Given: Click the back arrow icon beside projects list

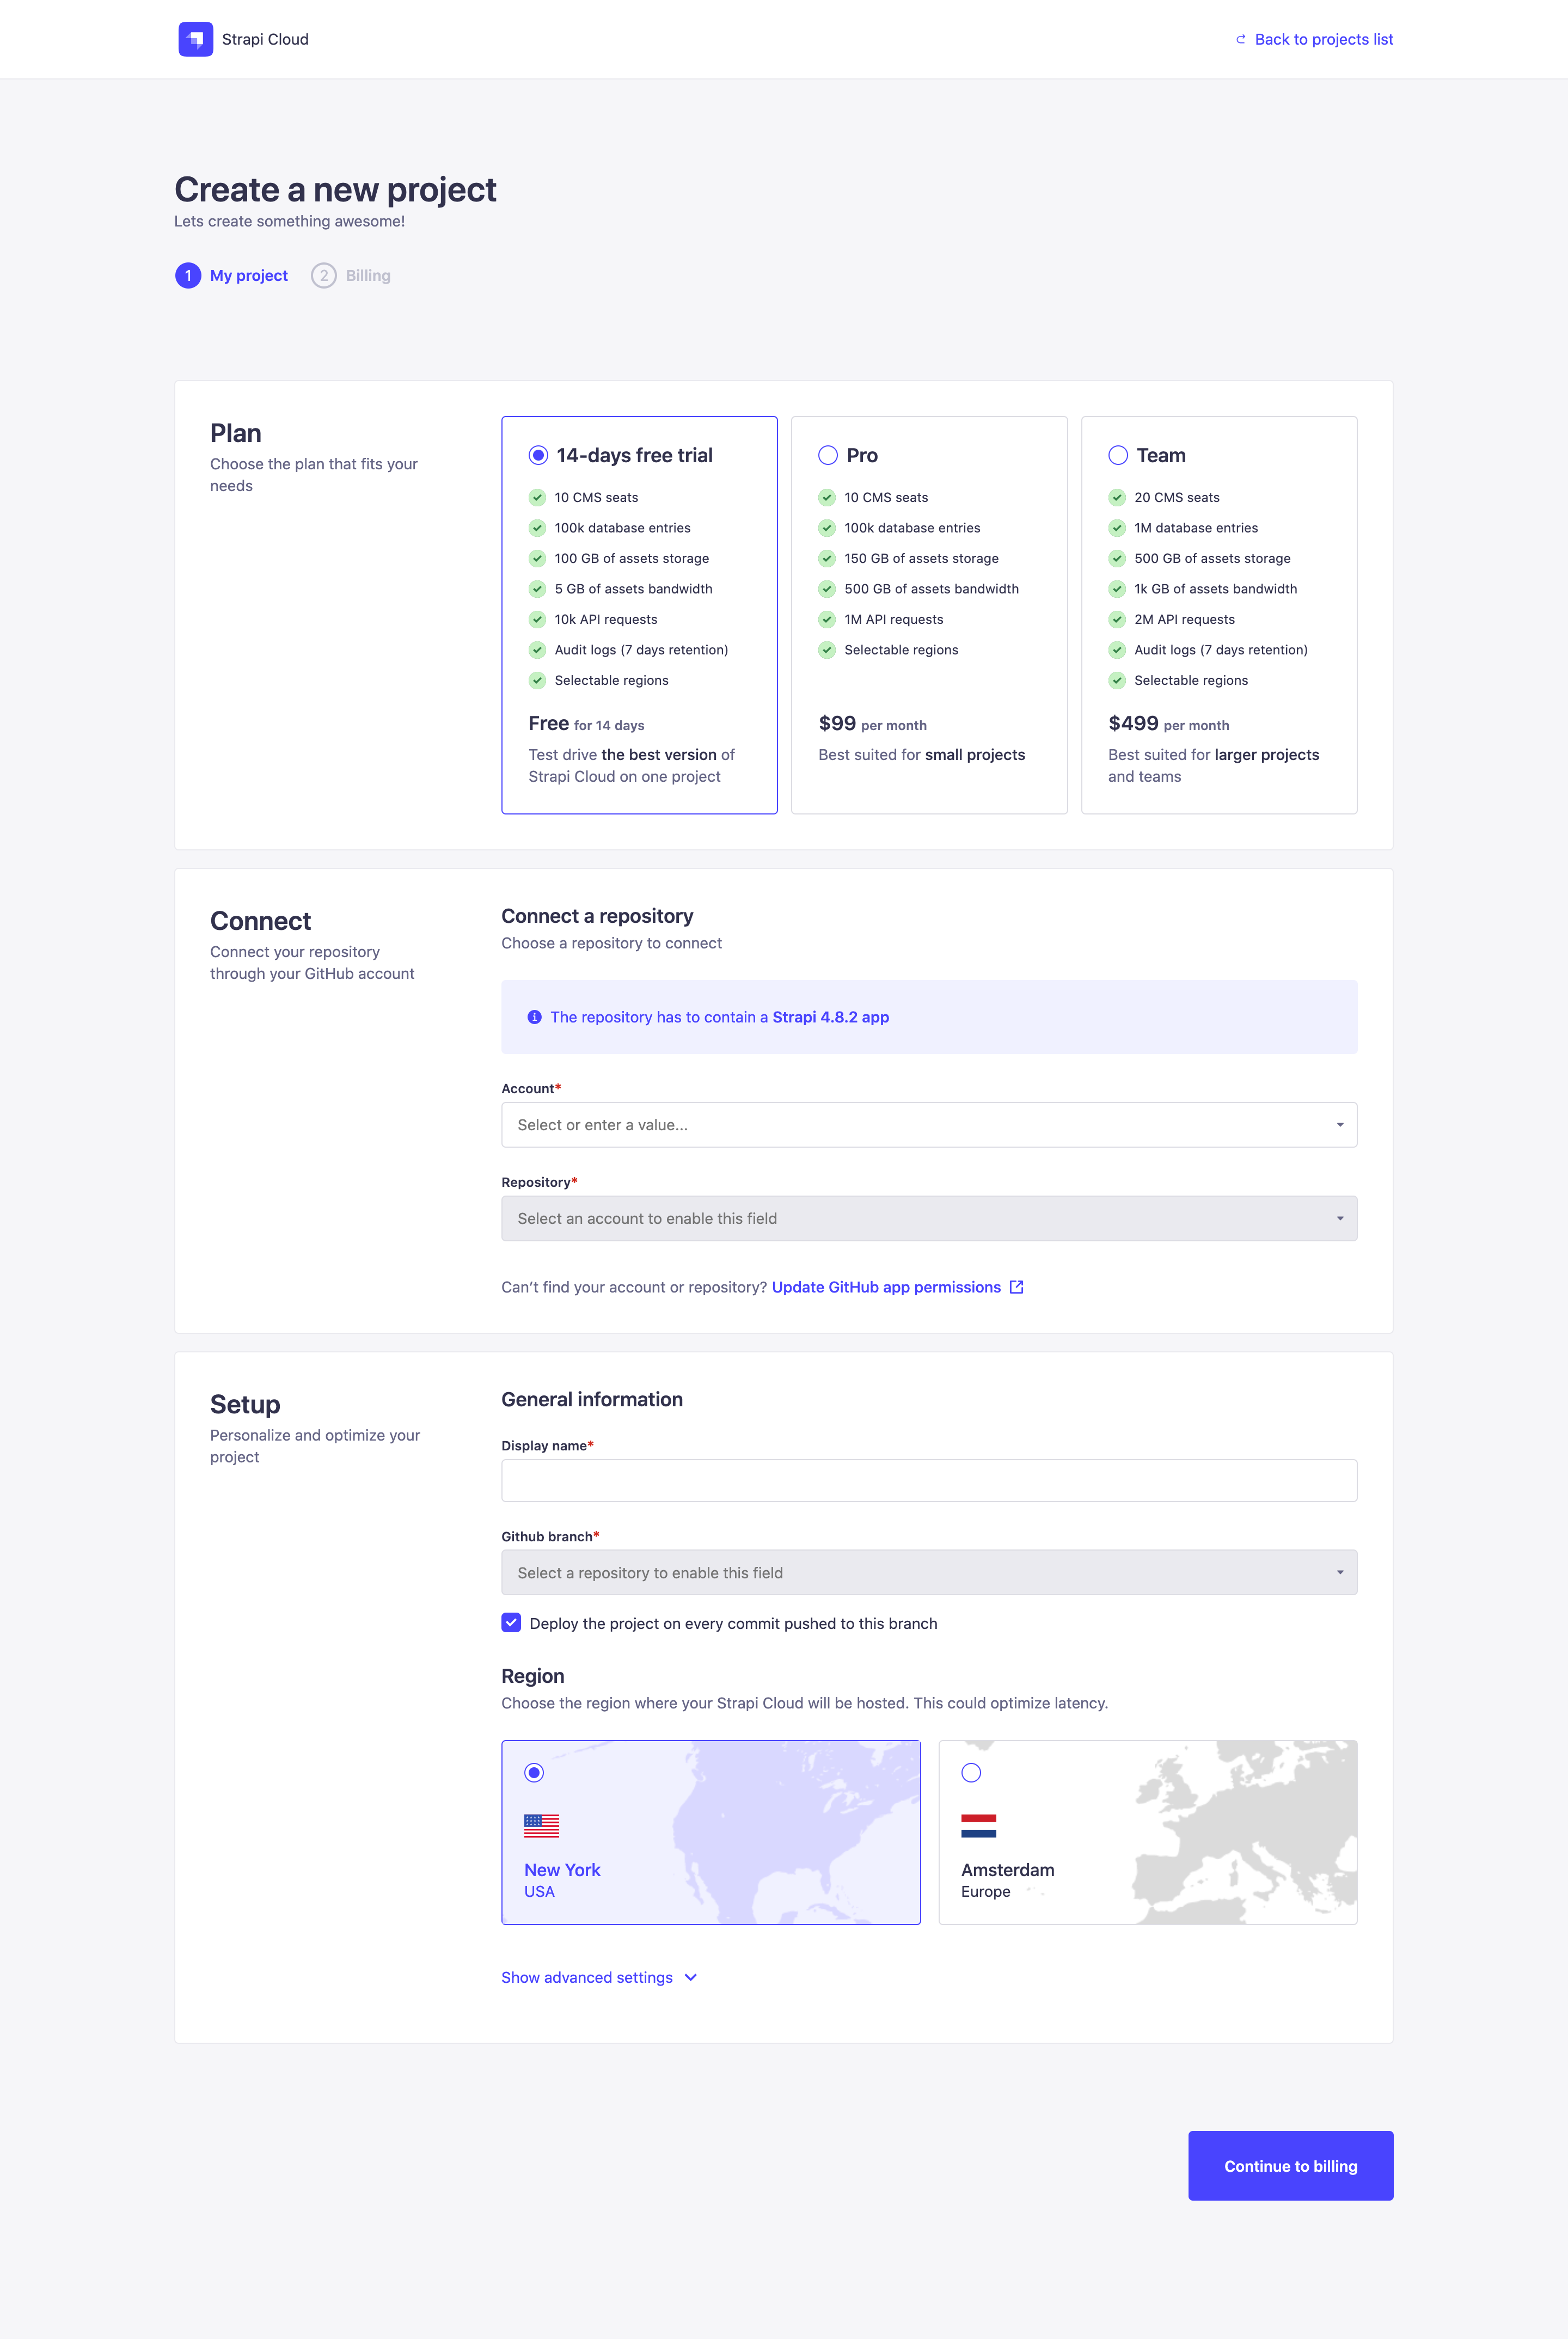Looking at the screenshot, I should 1241,39.
